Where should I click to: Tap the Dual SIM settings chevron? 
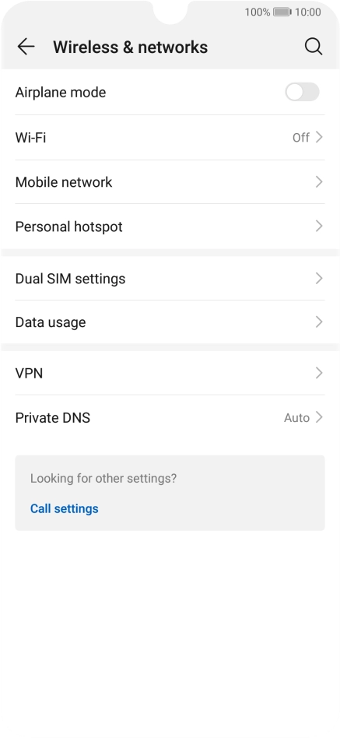[x=319, y=279]
